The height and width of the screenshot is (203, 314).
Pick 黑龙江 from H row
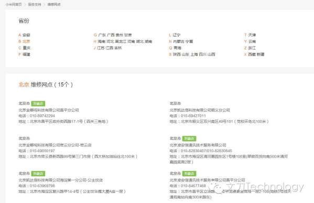pos(121,41)
